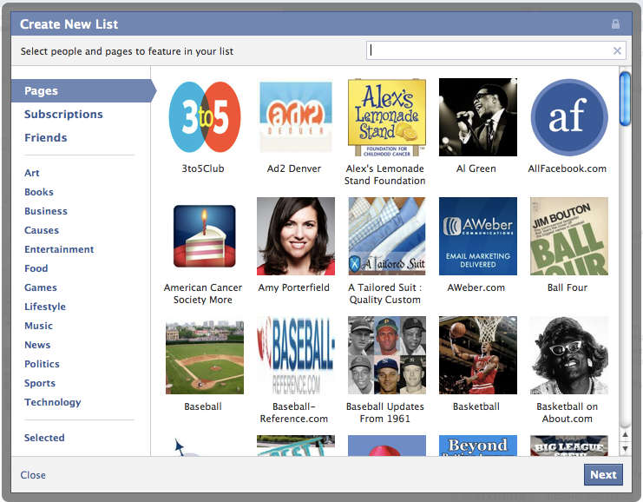
Task: View the Selected items list
Action: point(44,438)
